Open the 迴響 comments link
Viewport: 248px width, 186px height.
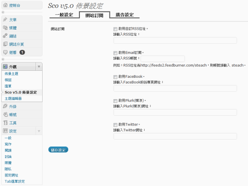[13, 52]
